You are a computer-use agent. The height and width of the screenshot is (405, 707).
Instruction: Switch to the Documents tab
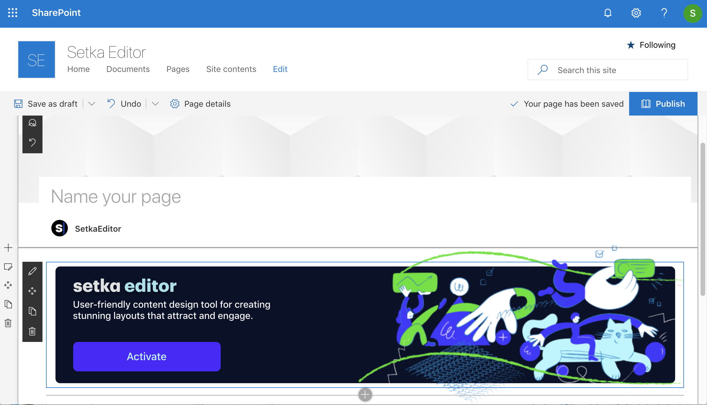tap(128, 69)
